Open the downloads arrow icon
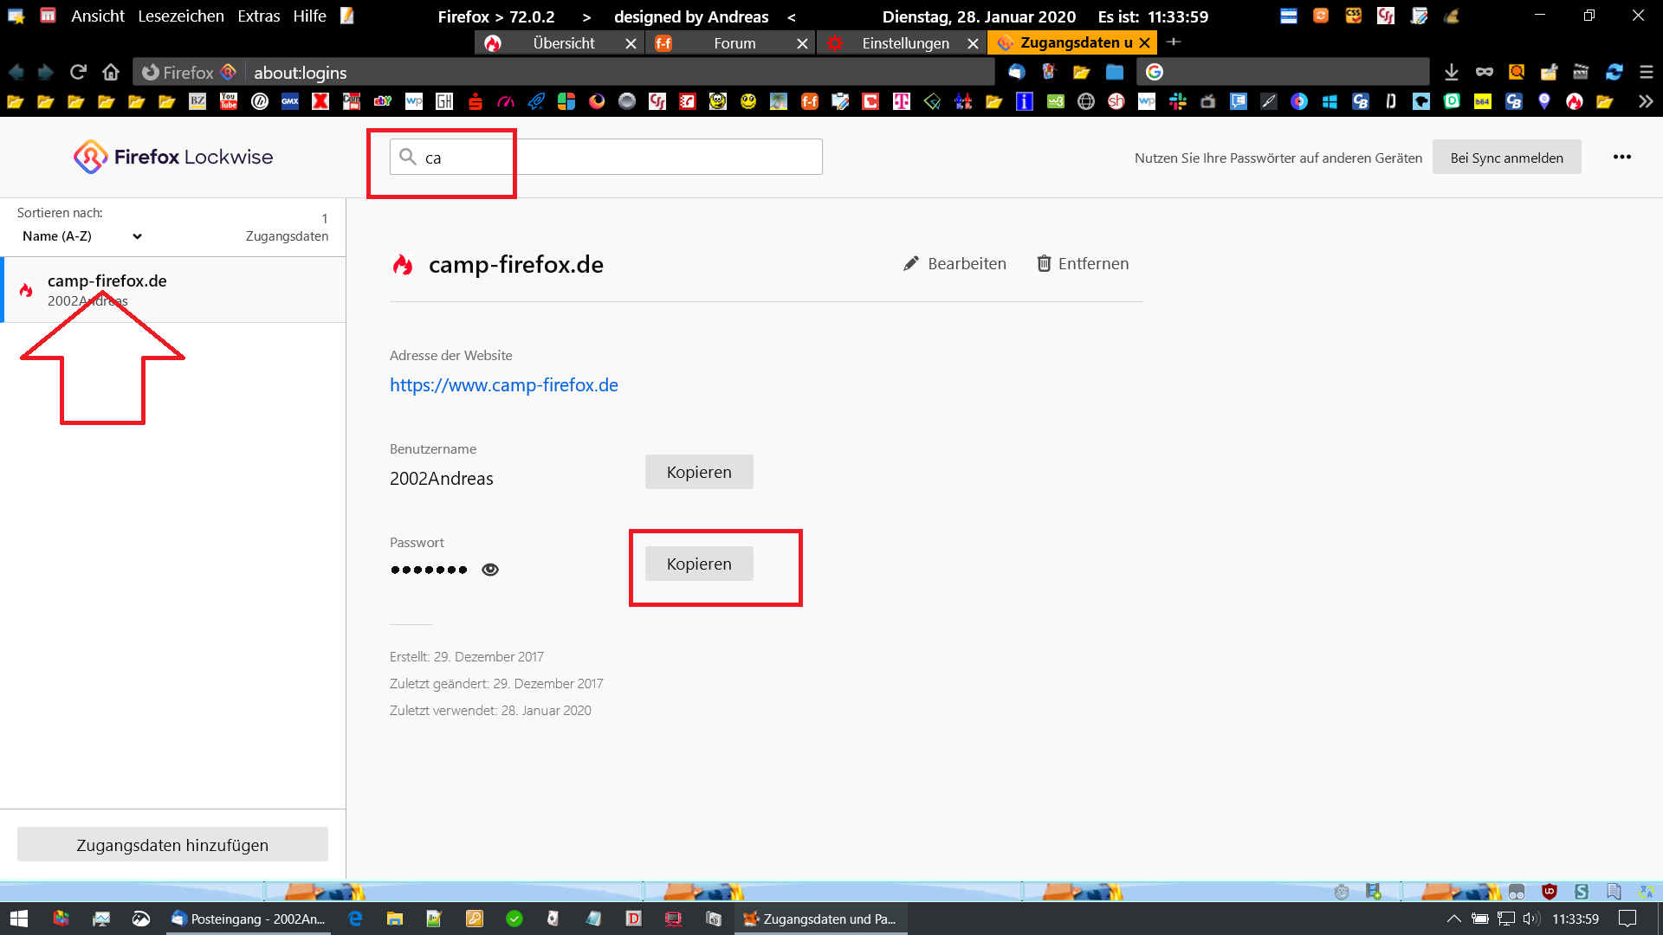This screenshot has height=935, width=1663. (x=1452, y=72)
